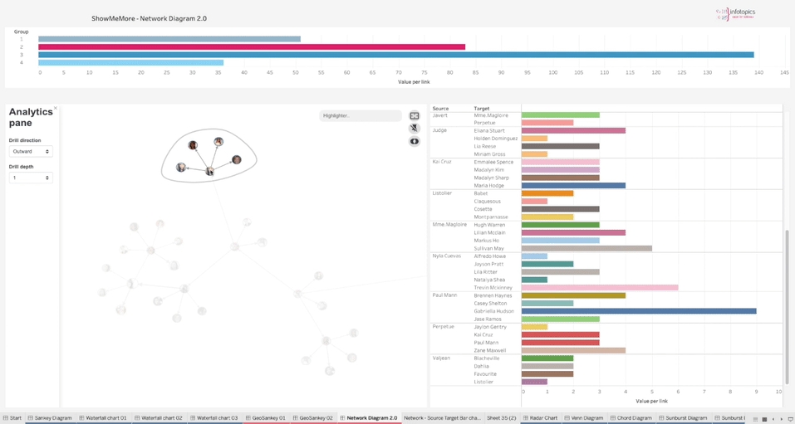This screenshot has height=424, width=795.
Task: Click the leftmost avatar node in the cluster
Action: tap(181, 168)
